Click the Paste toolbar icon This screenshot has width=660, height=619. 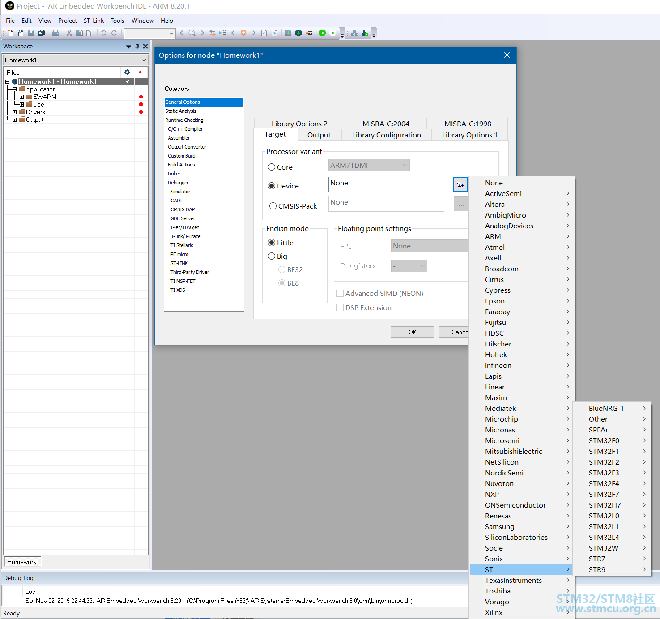pos(89,33)
